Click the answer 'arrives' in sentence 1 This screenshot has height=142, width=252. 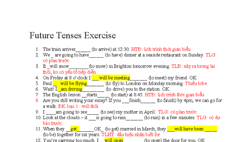point(69,49)
